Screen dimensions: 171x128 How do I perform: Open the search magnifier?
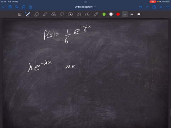[17, 7]
